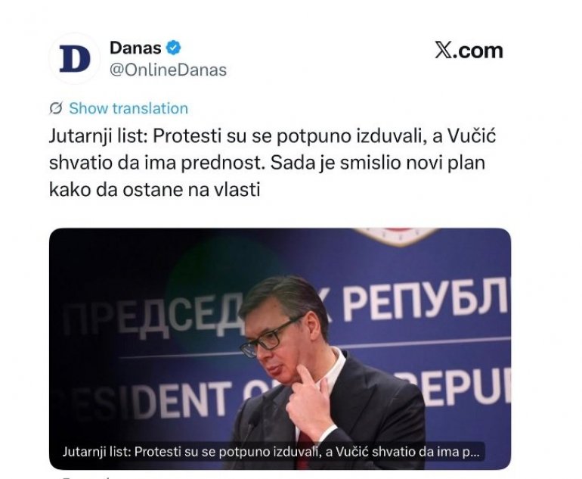
Task: Click the blue verified badge
Action: (x=173, y=48)
